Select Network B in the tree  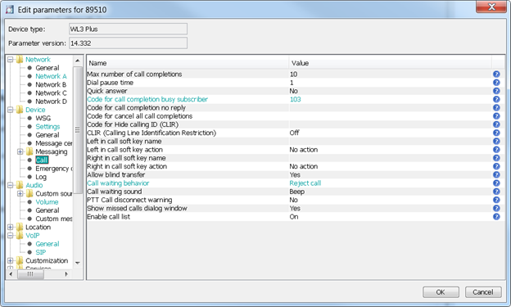[51, 84]
